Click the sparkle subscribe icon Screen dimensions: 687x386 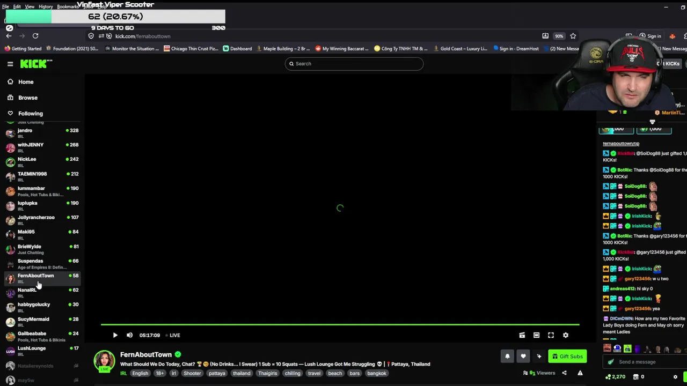point(539,357)
